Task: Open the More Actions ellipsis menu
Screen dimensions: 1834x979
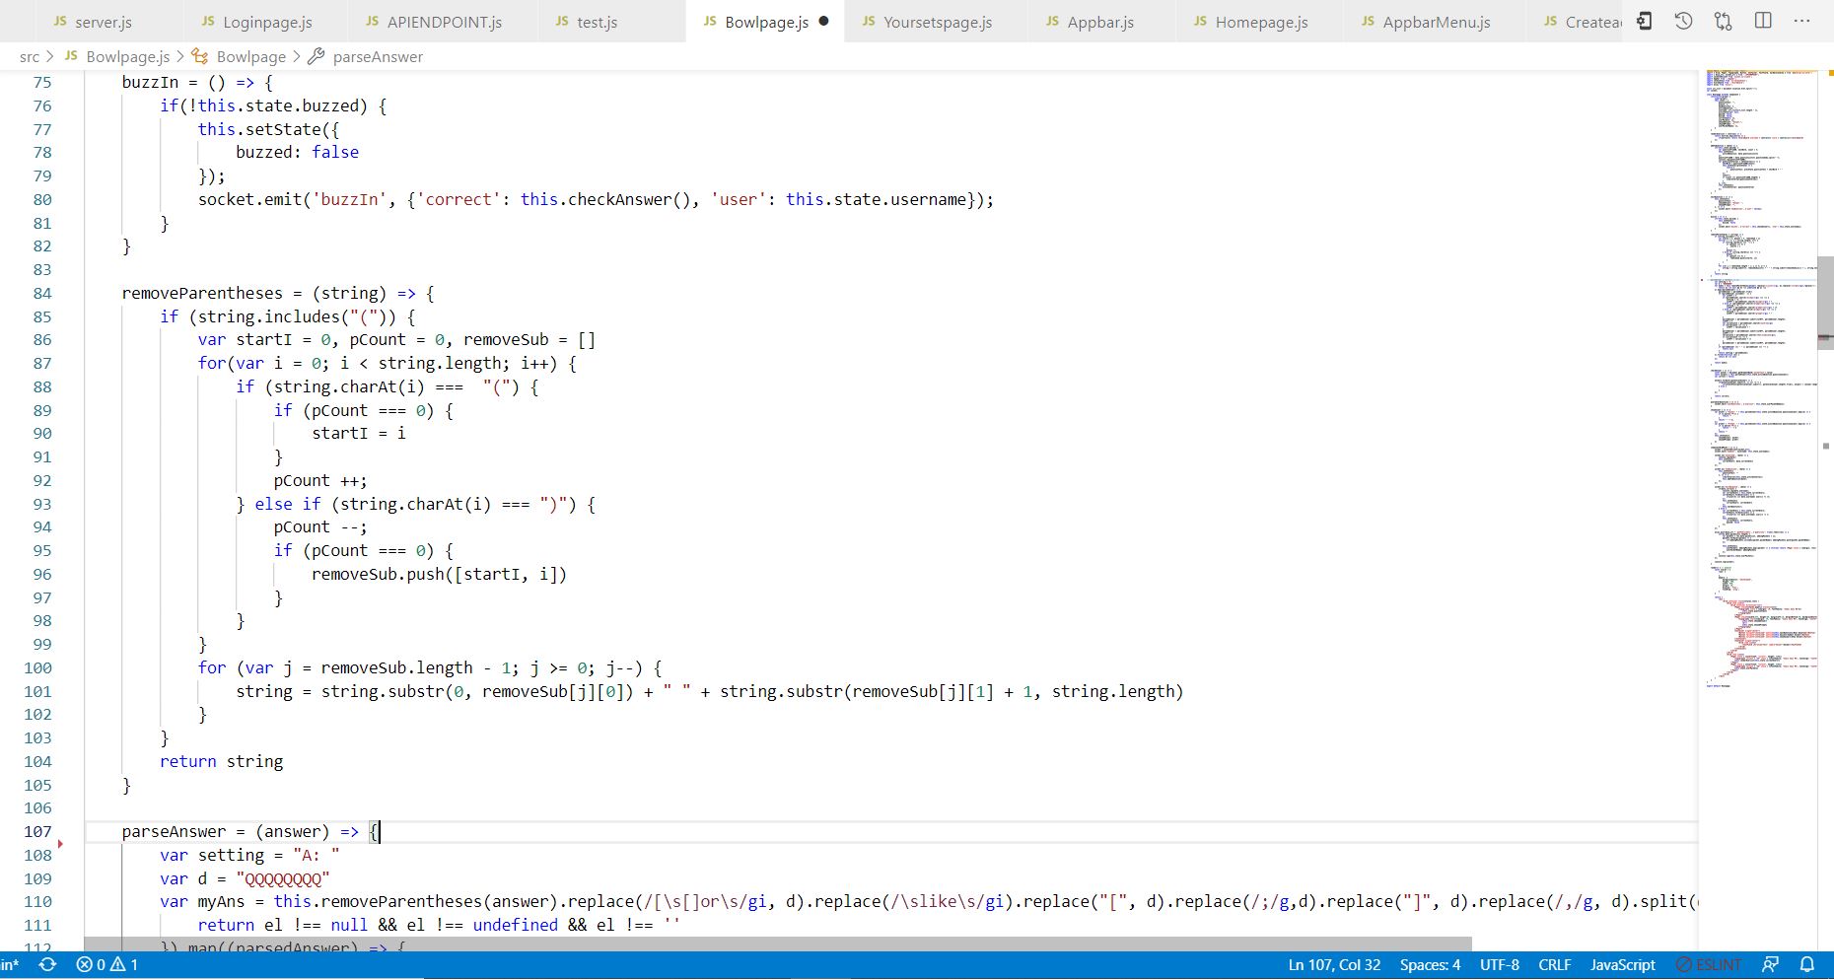Action: pyautogui.click(x=1801, y=21)
